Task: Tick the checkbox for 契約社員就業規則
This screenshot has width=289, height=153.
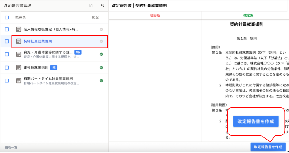Action: click(7, 41)
